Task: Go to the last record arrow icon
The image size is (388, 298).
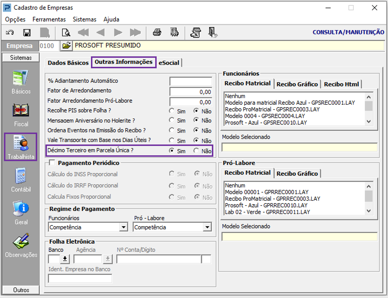Action: pos(135,33)
